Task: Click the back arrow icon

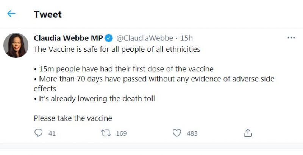Action: tap(11, 14)
